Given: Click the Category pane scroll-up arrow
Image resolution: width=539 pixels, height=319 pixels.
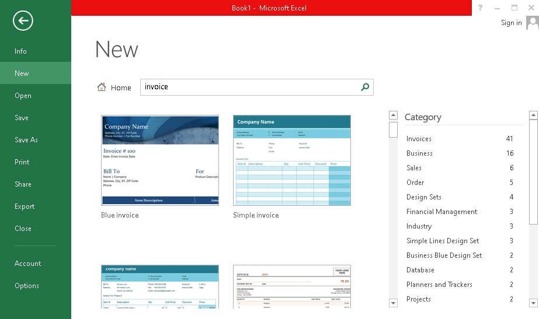Looking at the screenshot, I should click(x=533, y=115).
